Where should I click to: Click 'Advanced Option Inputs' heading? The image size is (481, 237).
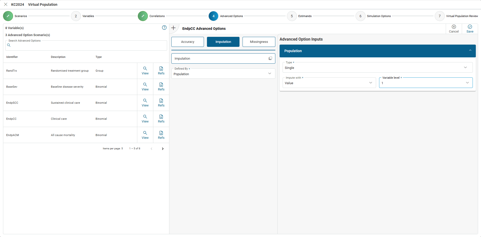point(301,39)
